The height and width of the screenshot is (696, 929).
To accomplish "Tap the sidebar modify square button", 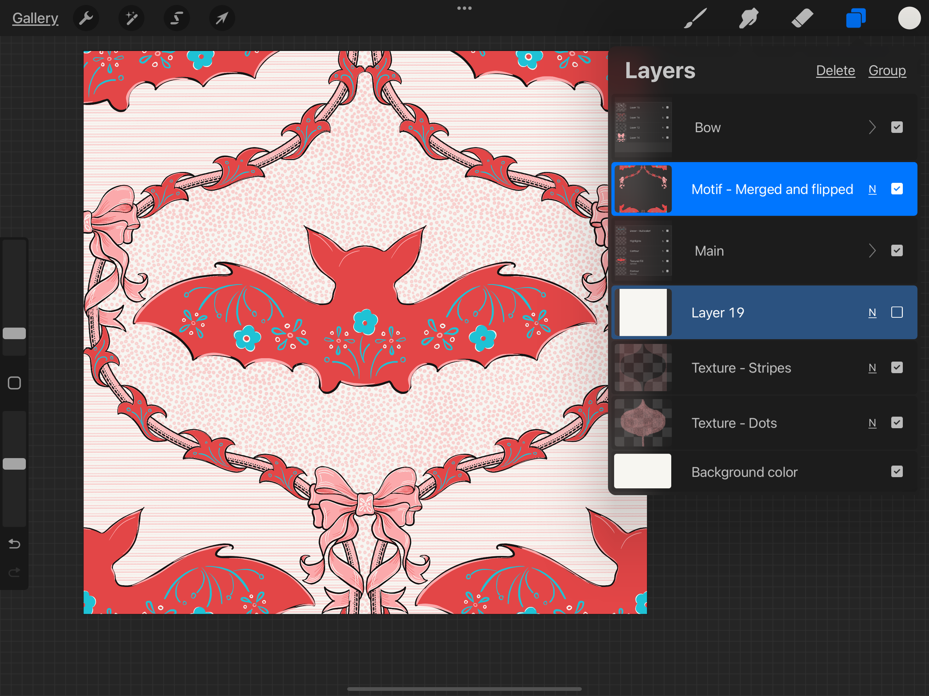I will (x=14, y=383).
